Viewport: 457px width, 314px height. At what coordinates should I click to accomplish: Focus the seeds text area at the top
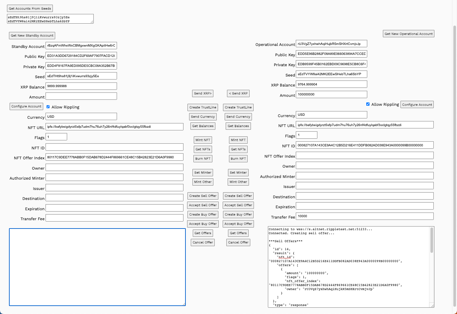coord(50,19)
